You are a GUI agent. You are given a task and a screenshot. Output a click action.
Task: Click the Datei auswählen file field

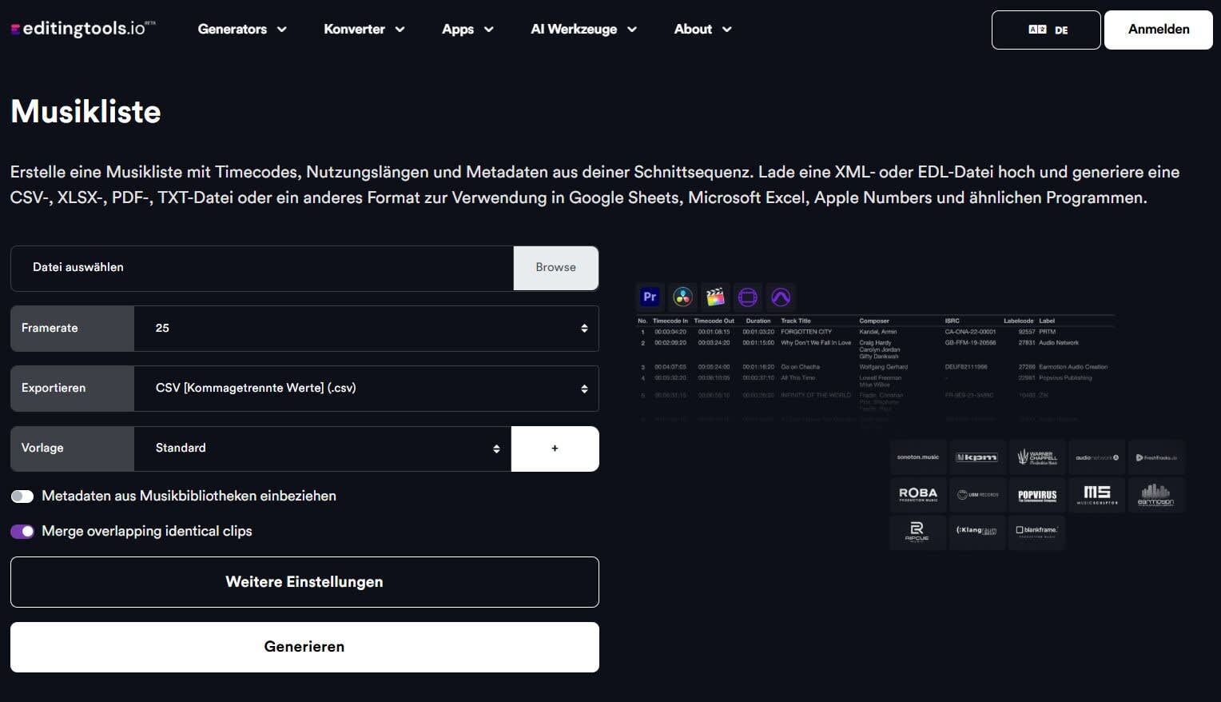click(262, 268)
